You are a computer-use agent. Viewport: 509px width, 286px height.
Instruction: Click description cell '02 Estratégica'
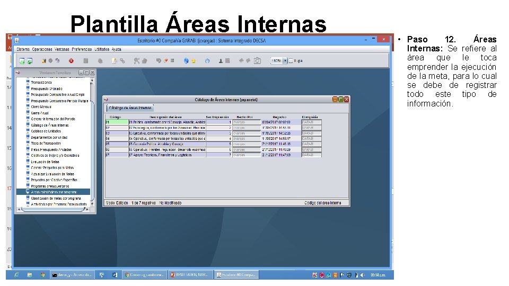(167, 128)
